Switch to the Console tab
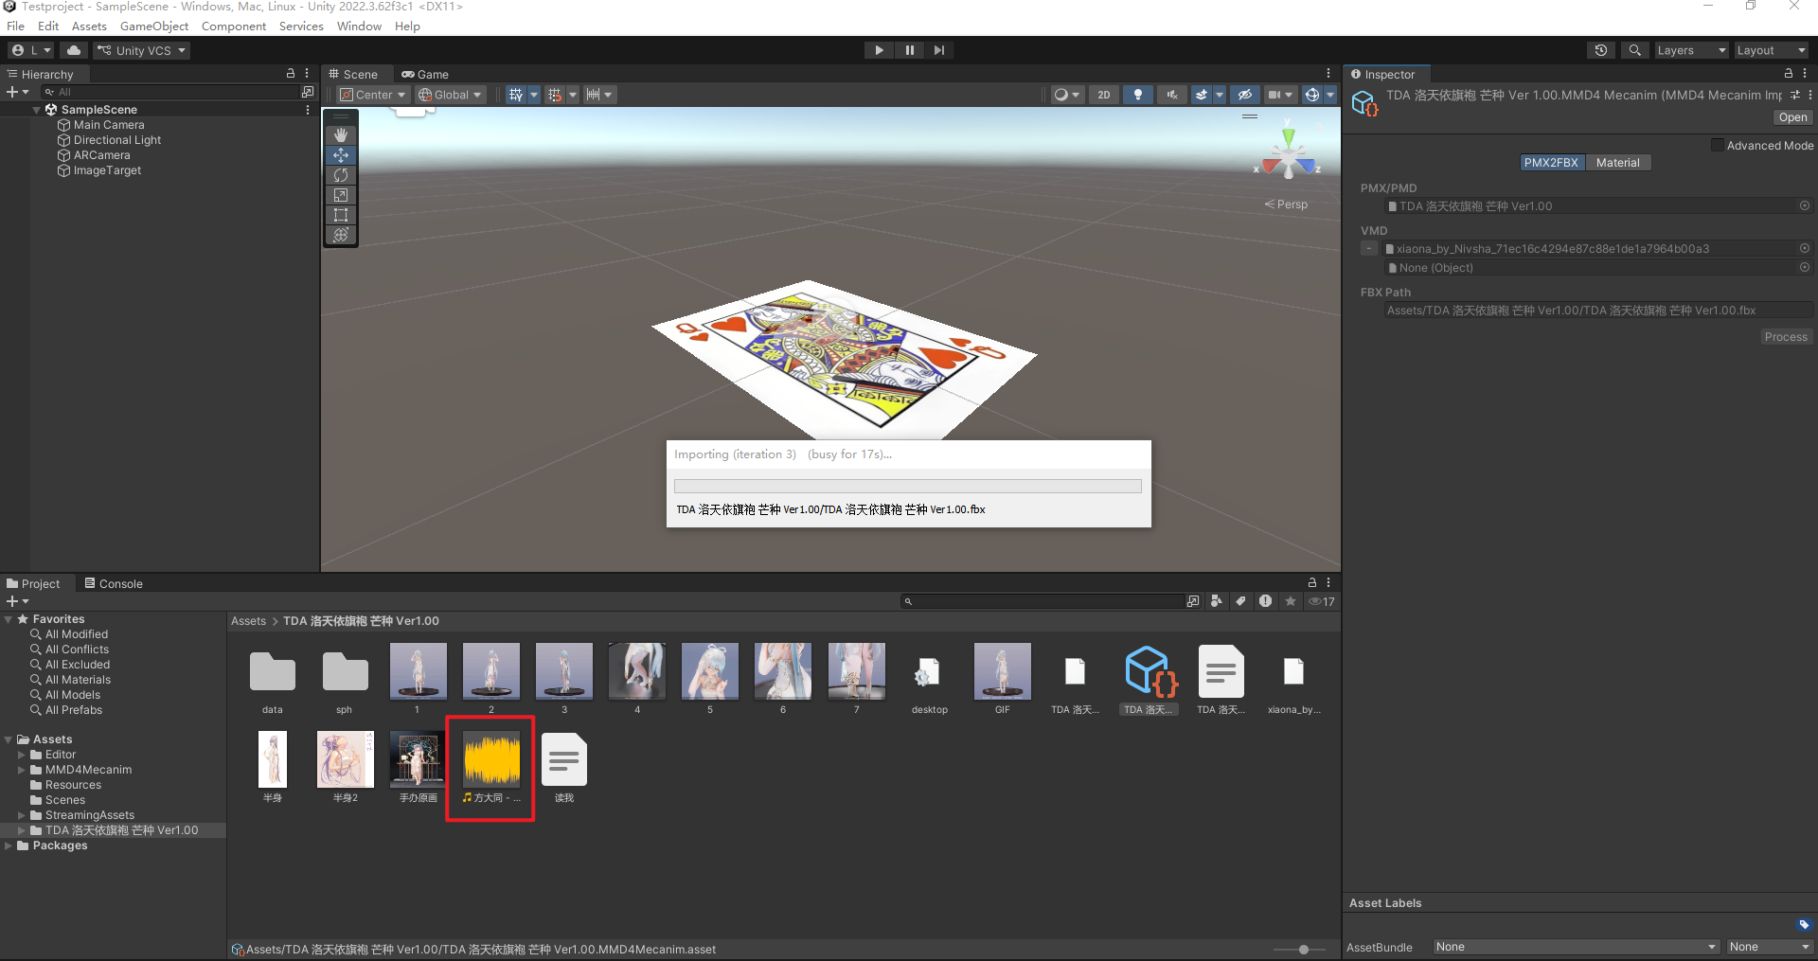This screenshot has height=961, width=1818. tap(114, 583)
